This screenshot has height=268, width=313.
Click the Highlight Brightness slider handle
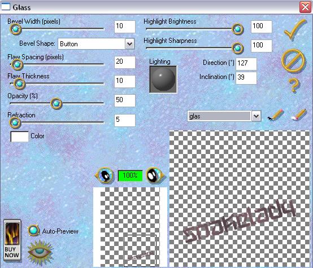[237, 29]
